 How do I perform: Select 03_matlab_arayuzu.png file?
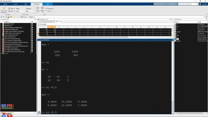point(11,48)
